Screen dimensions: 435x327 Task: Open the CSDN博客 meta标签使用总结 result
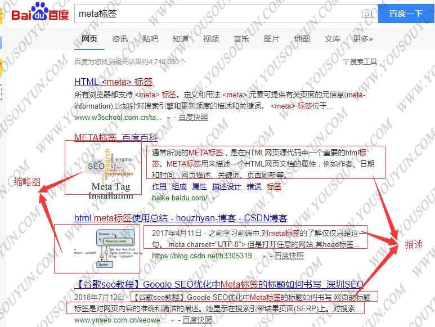tap(181, 218)
